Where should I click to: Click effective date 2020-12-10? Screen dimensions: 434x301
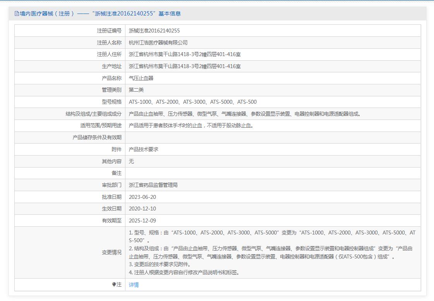click(x=142, y=209)
